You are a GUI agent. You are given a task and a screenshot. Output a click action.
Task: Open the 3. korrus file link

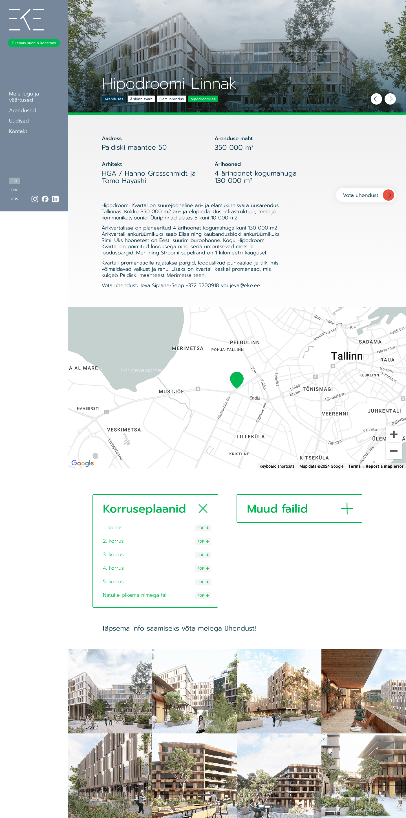[113, 555]
